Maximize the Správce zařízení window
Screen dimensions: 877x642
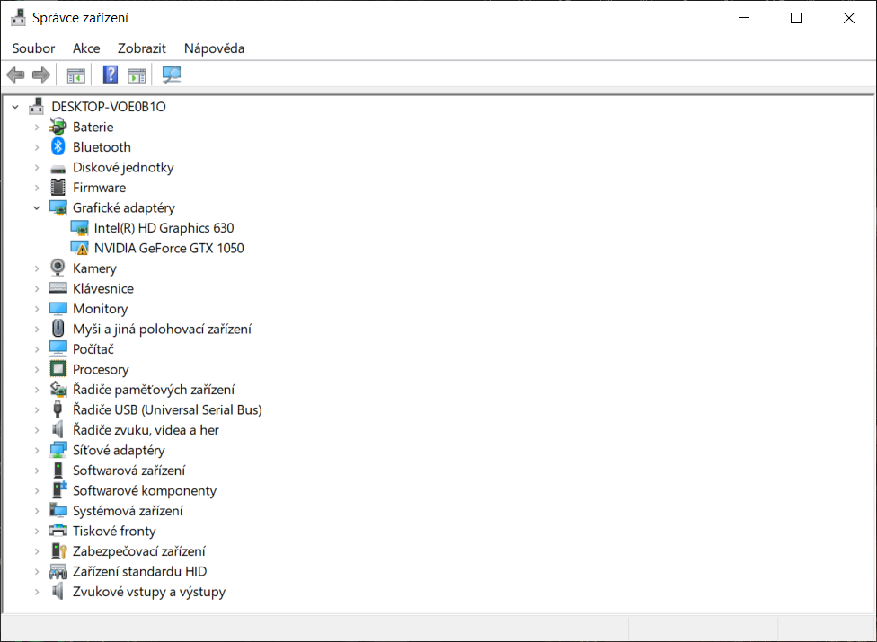796,18
